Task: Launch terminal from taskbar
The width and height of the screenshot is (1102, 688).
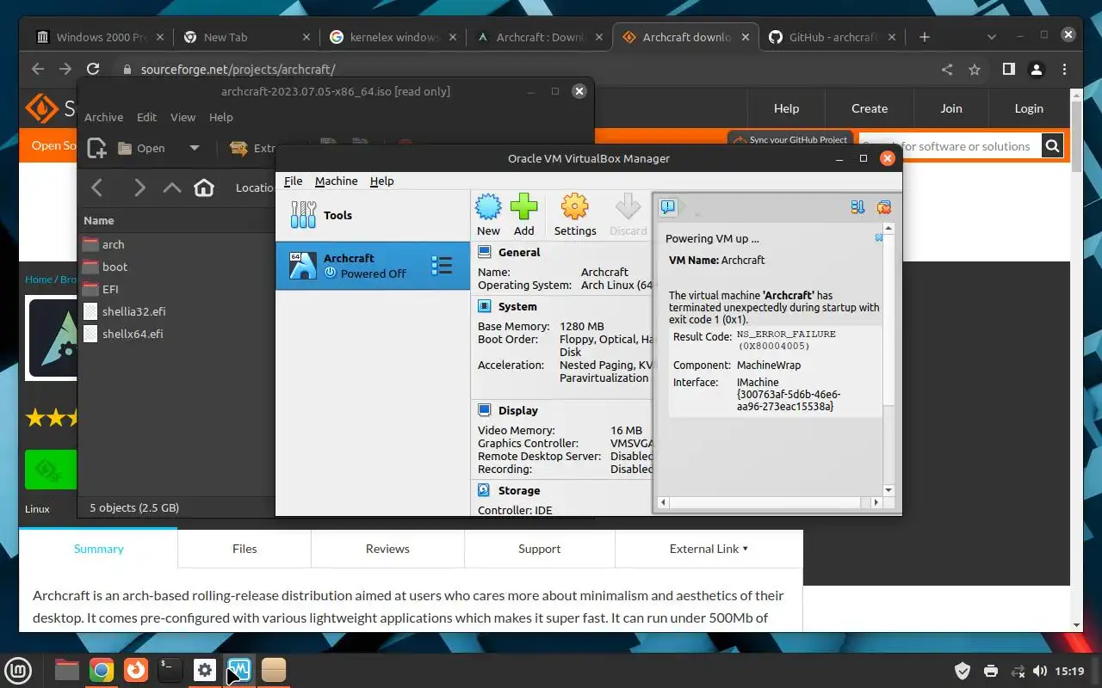Action: click(170, 670)
